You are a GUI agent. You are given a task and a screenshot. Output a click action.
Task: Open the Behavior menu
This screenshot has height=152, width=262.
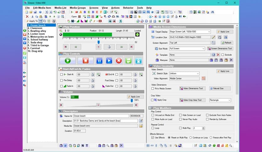click(128, 8)
